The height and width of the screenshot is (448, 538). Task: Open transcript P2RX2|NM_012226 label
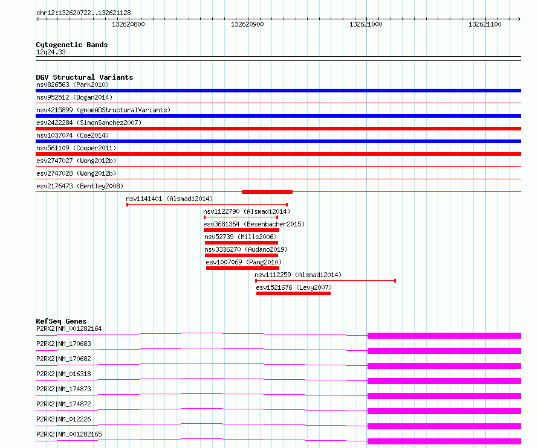[63, 419]
